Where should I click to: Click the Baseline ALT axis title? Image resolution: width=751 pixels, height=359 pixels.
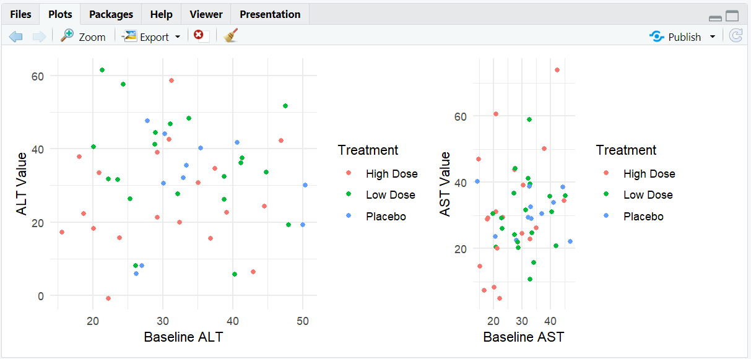183,337
